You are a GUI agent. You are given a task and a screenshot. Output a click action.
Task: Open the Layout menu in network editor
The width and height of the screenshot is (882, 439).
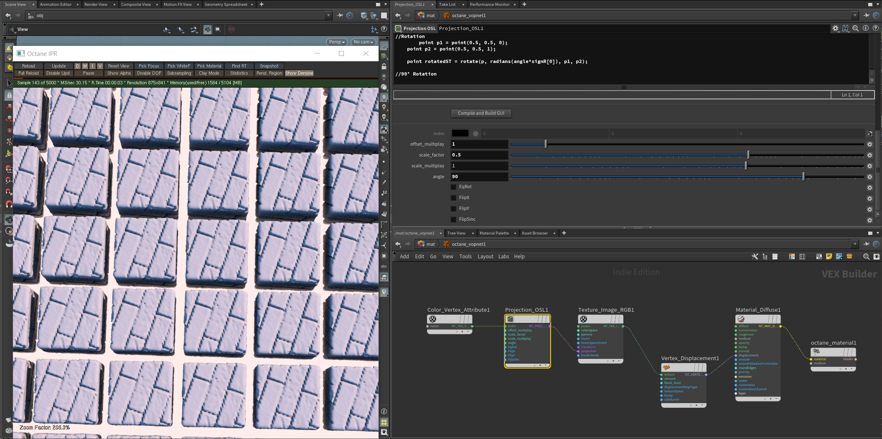coord(485,257)
